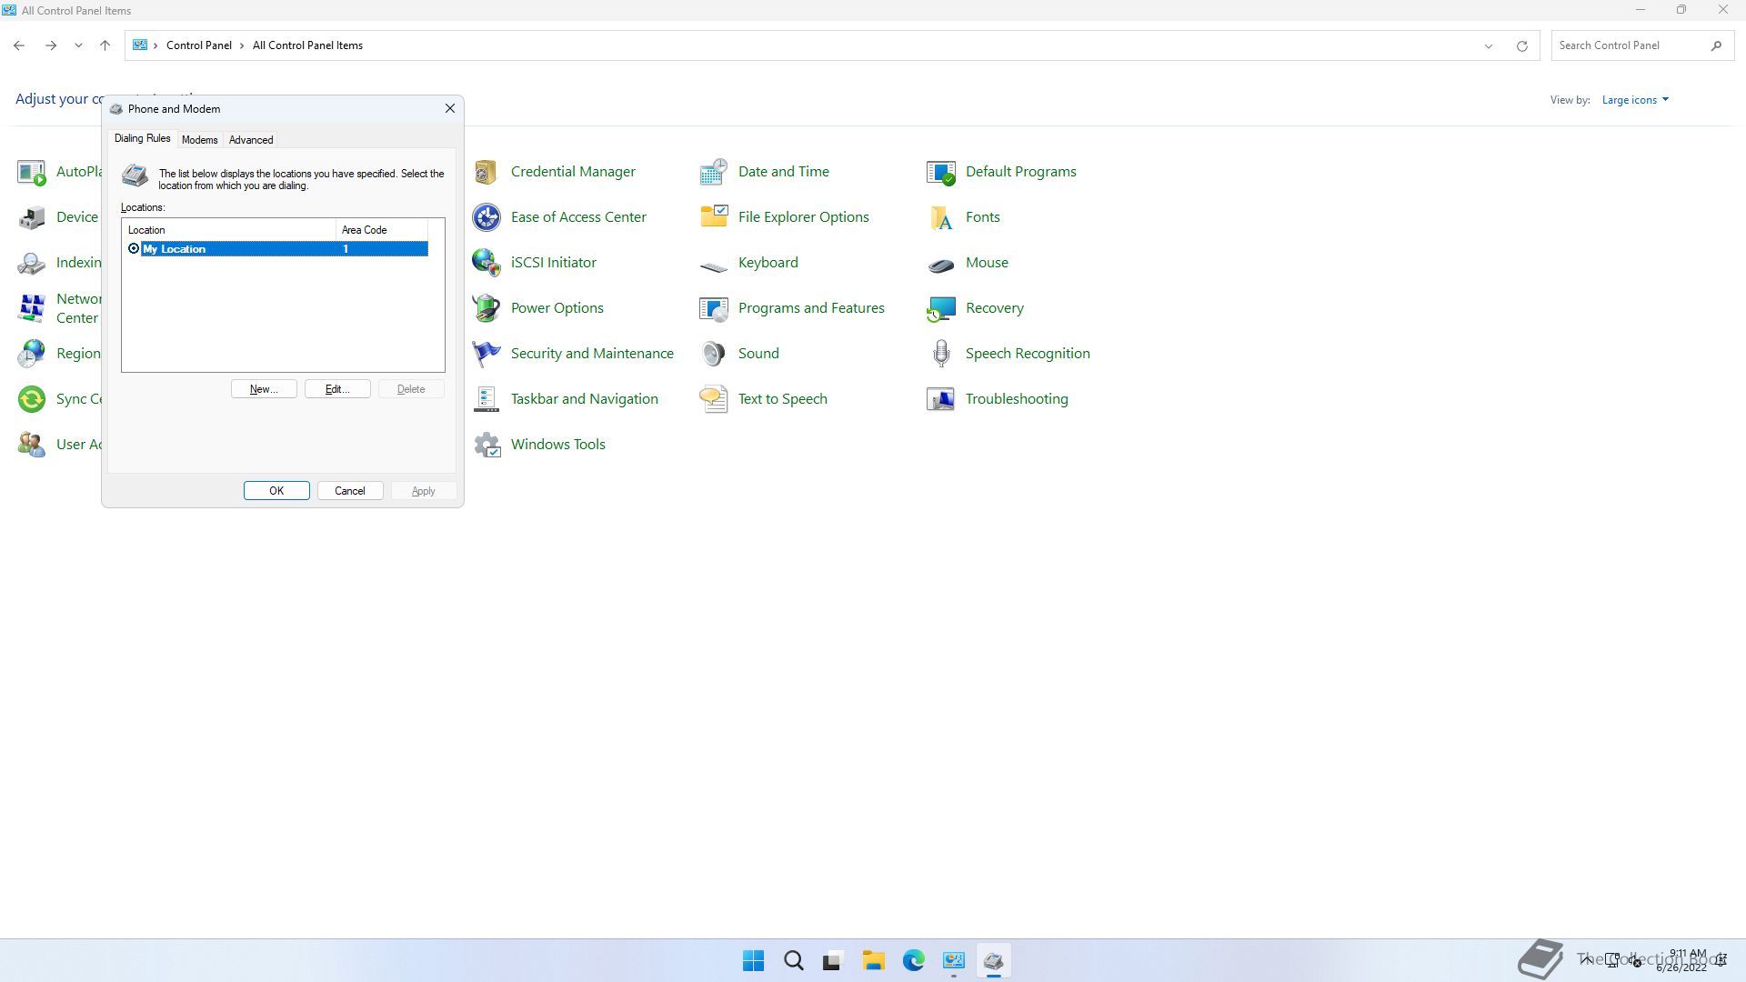Open the recent locations dropdown arrow
The height and width of the screenshot is (982, 1746).
78,45
